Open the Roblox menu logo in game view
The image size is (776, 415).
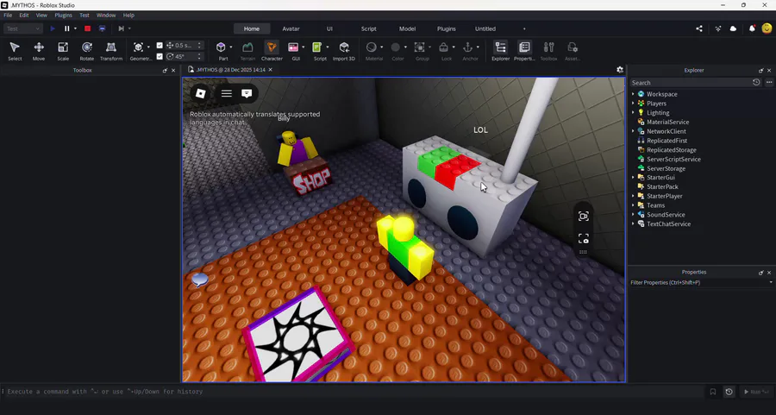200,93
